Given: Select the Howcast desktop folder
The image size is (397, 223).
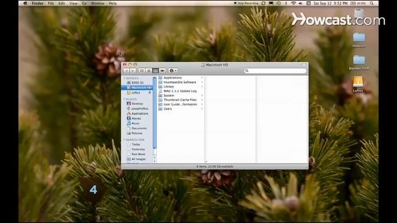Looking at the screenshot, I should point(359,40).
